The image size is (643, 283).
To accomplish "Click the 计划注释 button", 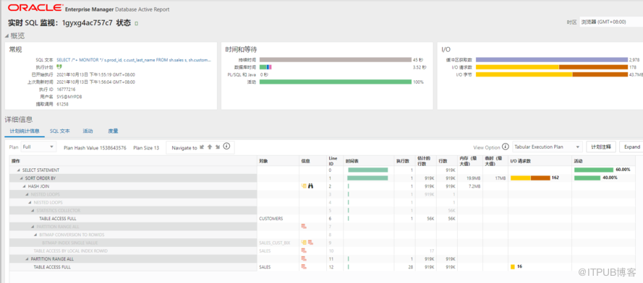I will (601, 147).
